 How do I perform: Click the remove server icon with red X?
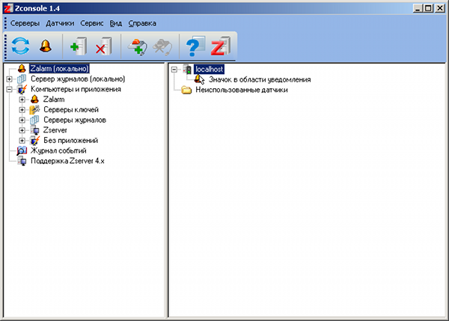[103, 46]
